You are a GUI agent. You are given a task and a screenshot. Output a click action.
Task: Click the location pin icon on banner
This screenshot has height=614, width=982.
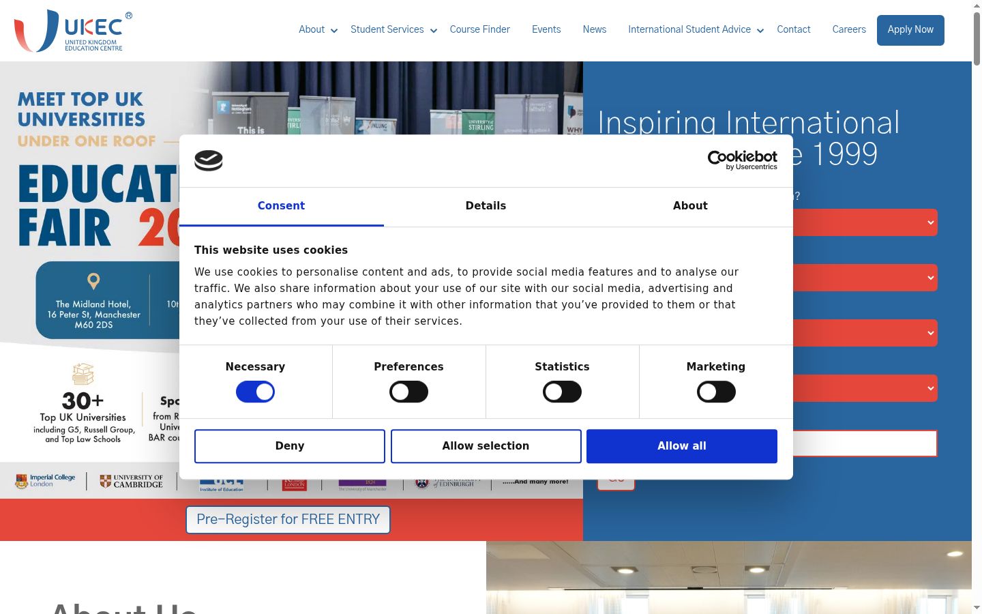pos(93,280)
